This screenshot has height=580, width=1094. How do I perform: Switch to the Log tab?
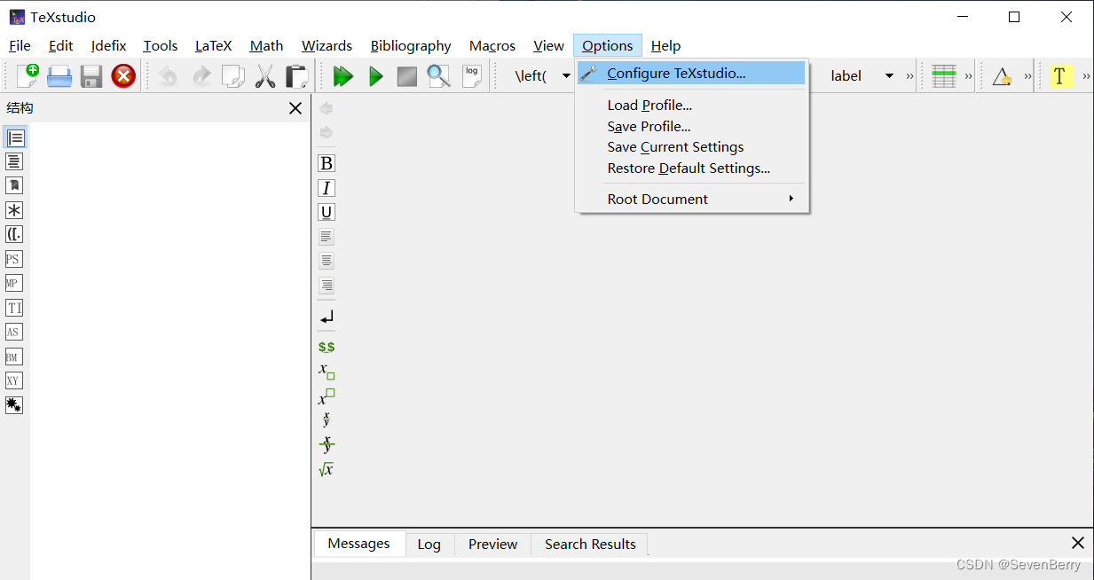coord(429,544)
